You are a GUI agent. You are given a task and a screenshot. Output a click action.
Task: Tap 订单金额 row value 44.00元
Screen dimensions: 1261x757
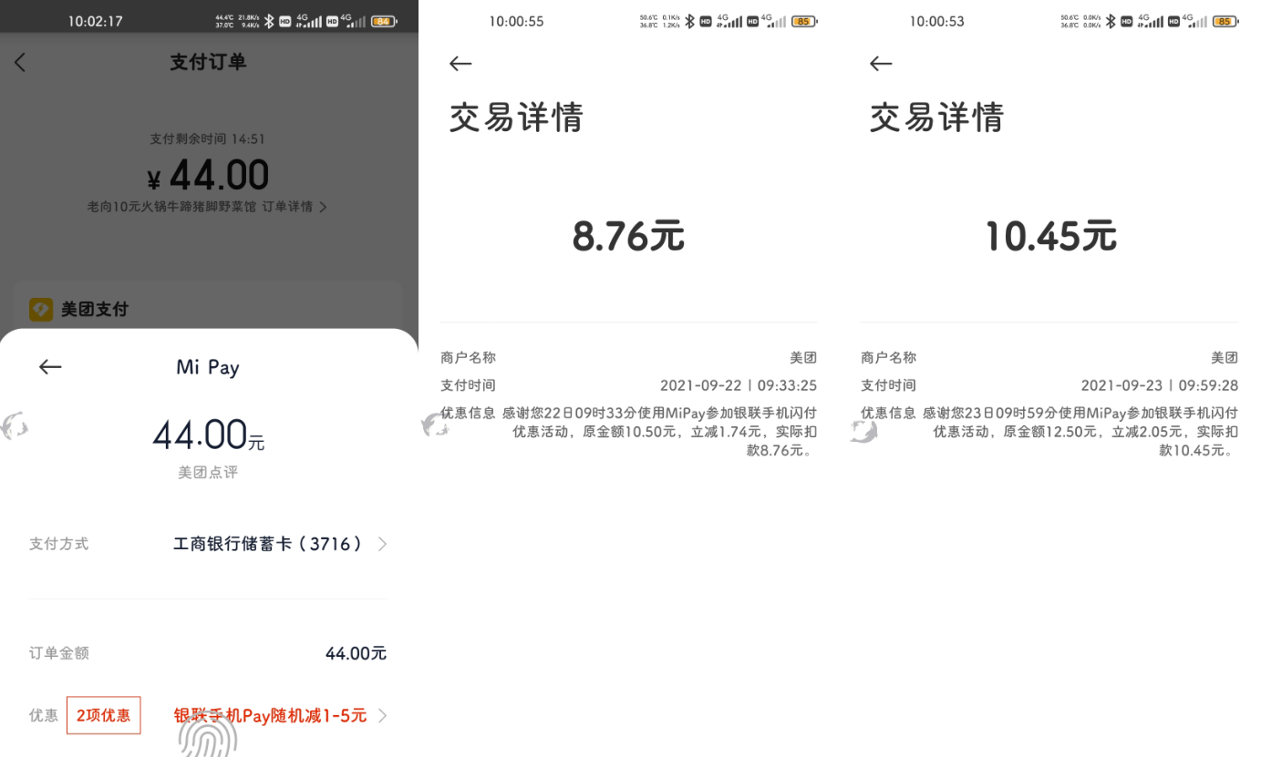point(356,653)
